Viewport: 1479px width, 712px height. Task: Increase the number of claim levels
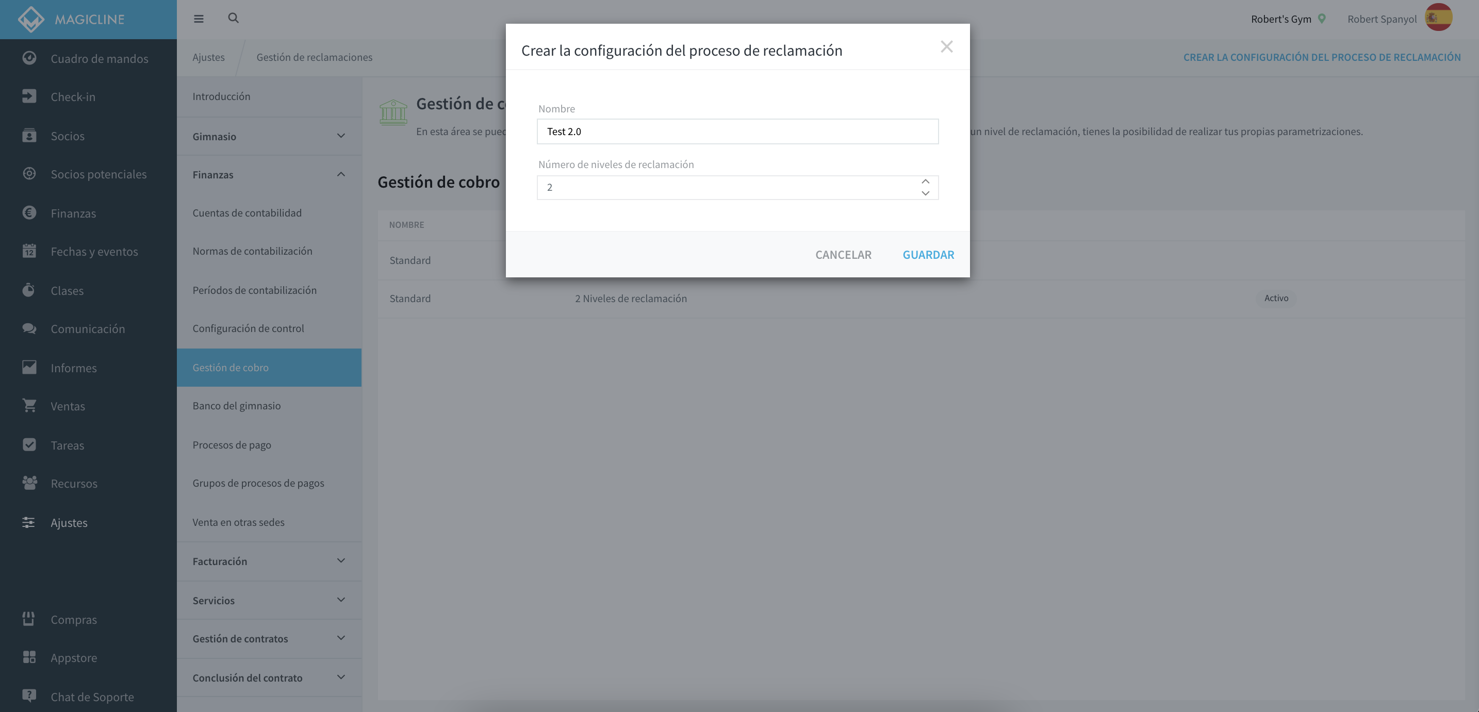pos(926,181)
